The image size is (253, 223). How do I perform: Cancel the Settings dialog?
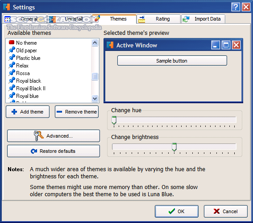[x=226, y=211]
